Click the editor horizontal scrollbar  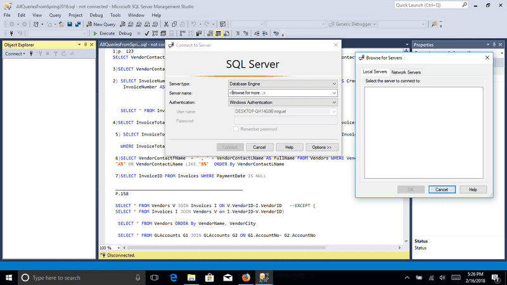pos(253,248)
